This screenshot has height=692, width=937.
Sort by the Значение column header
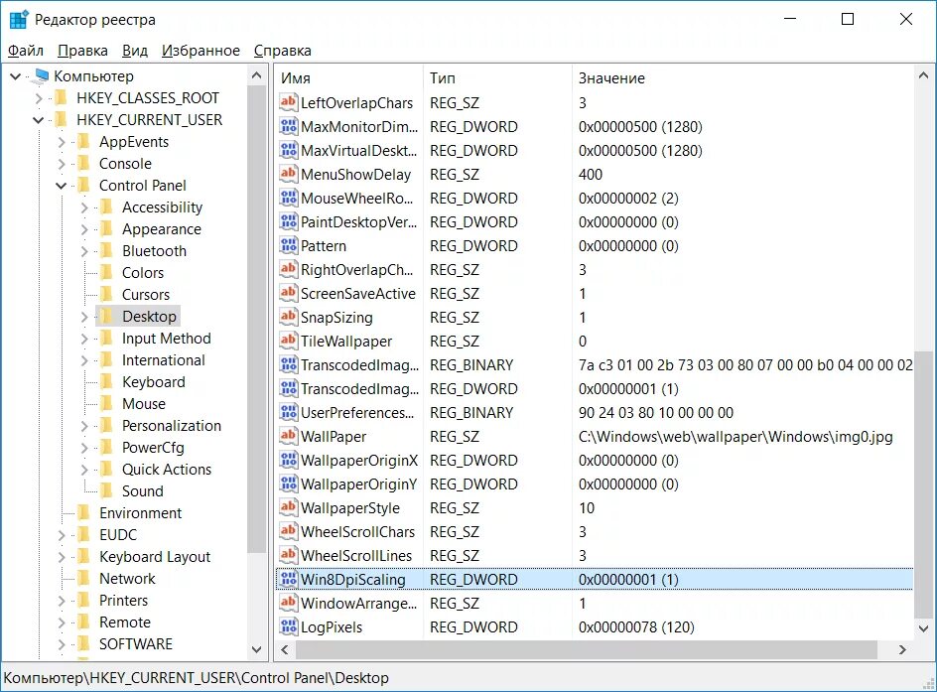point(742,78)
